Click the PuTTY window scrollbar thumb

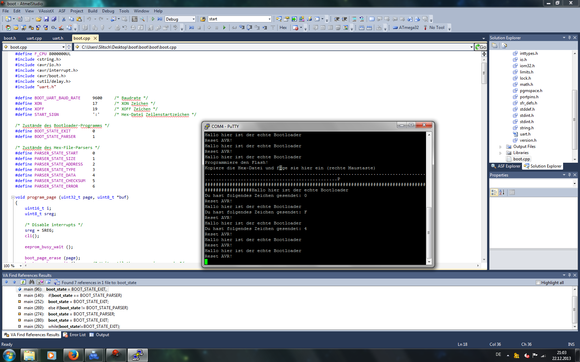pos(429,233)
